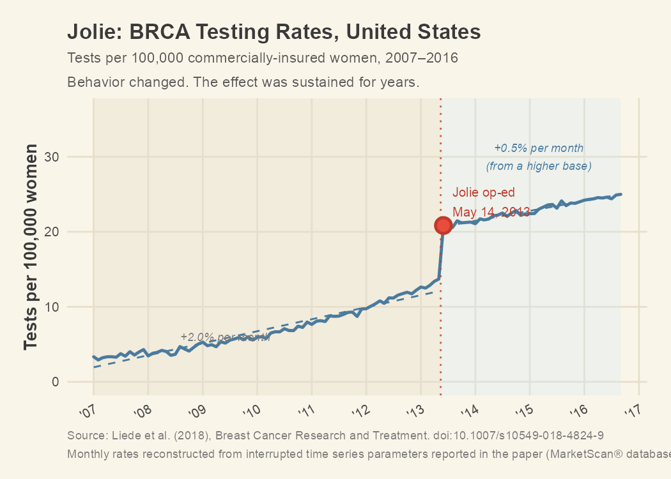Click the Liede et al. source citation line
Screen dimensions: 671x479
[335, 436]
